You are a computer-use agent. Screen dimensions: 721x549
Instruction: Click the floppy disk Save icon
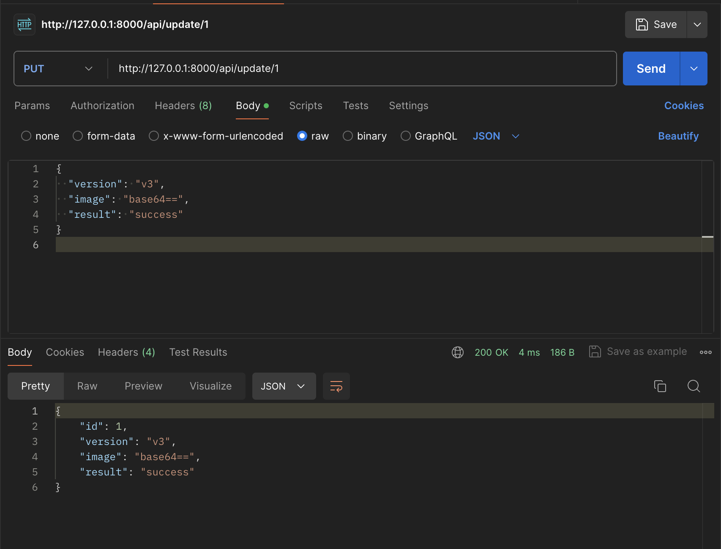pyautogui.click(x=642, y=25)
